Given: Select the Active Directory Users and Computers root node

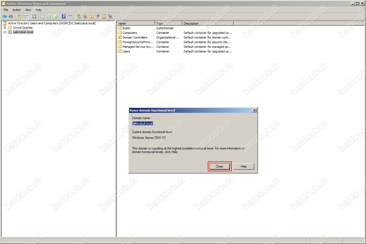Looking at the screenshot, I should (x=52, y=23).
